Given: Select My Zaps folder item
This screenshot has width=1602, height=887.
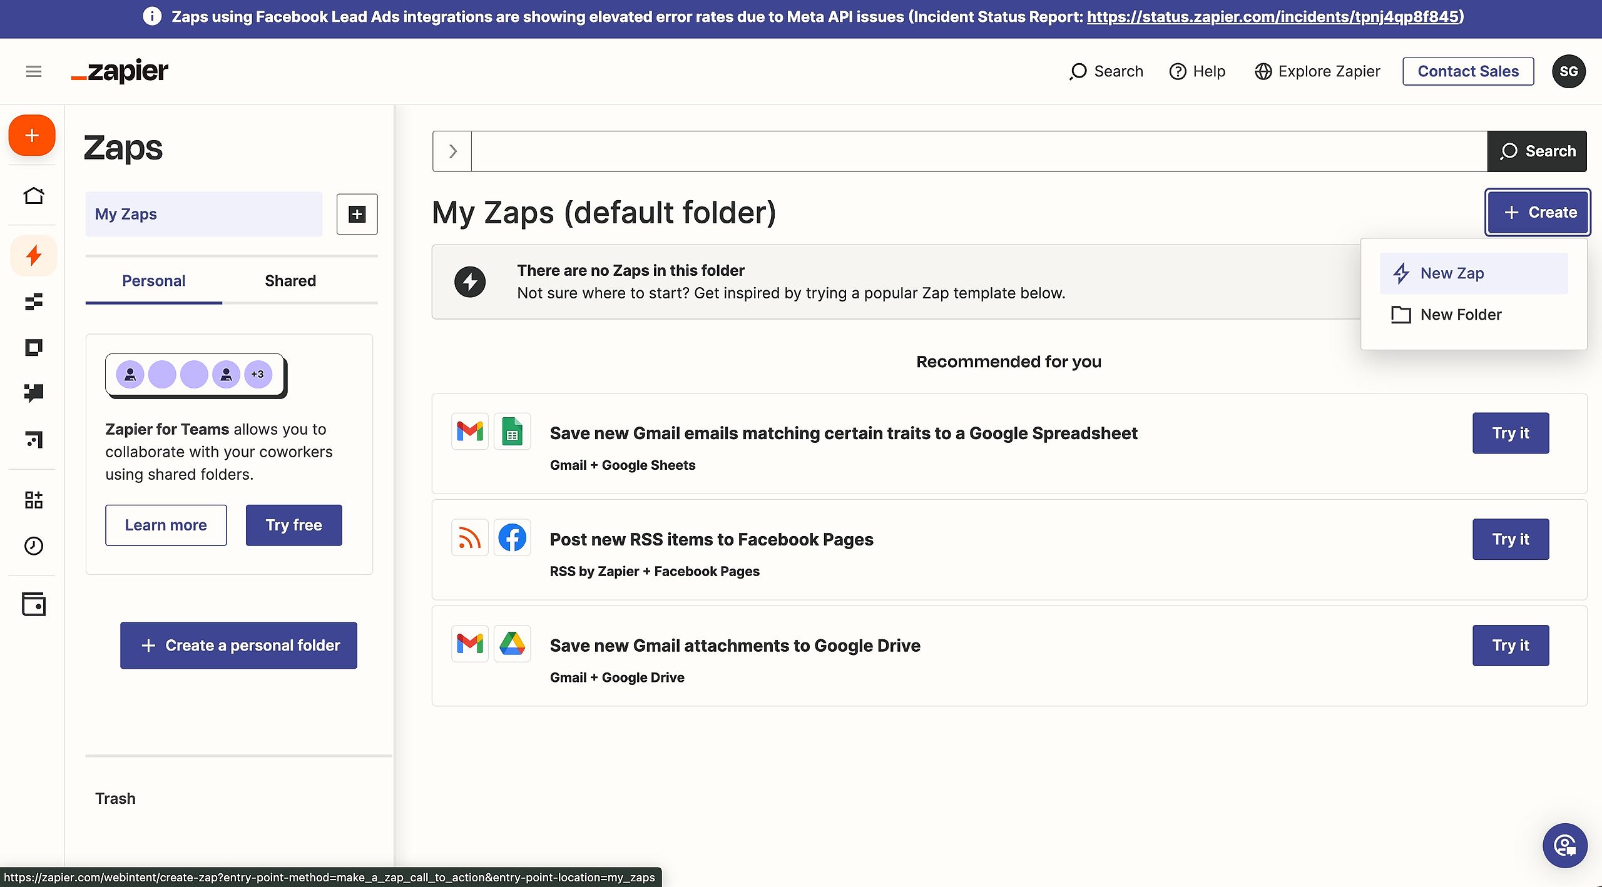Looking at the screenshot, I should pos(203,214).
